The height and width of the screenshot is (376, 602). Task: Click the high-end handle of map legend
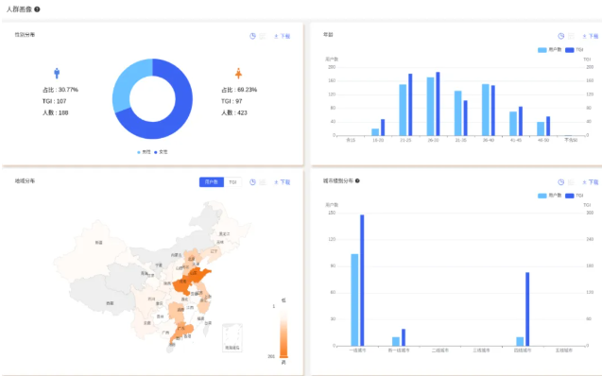[x=284, y=358]
